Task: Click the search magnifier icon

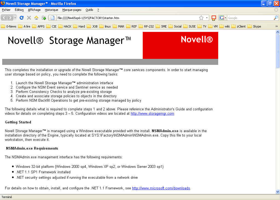Action: point(276,18)
